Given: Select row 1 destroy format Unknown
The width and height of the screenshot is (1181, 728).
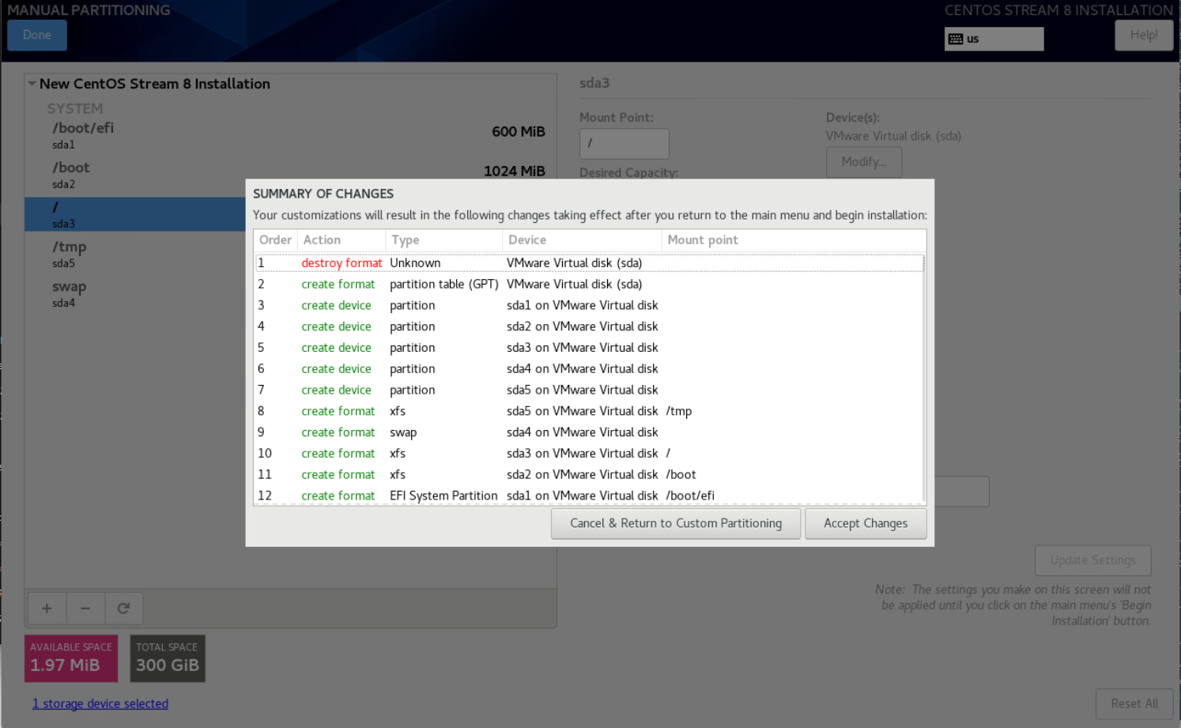Looking at the screenshot, I should tap(590, 263).
